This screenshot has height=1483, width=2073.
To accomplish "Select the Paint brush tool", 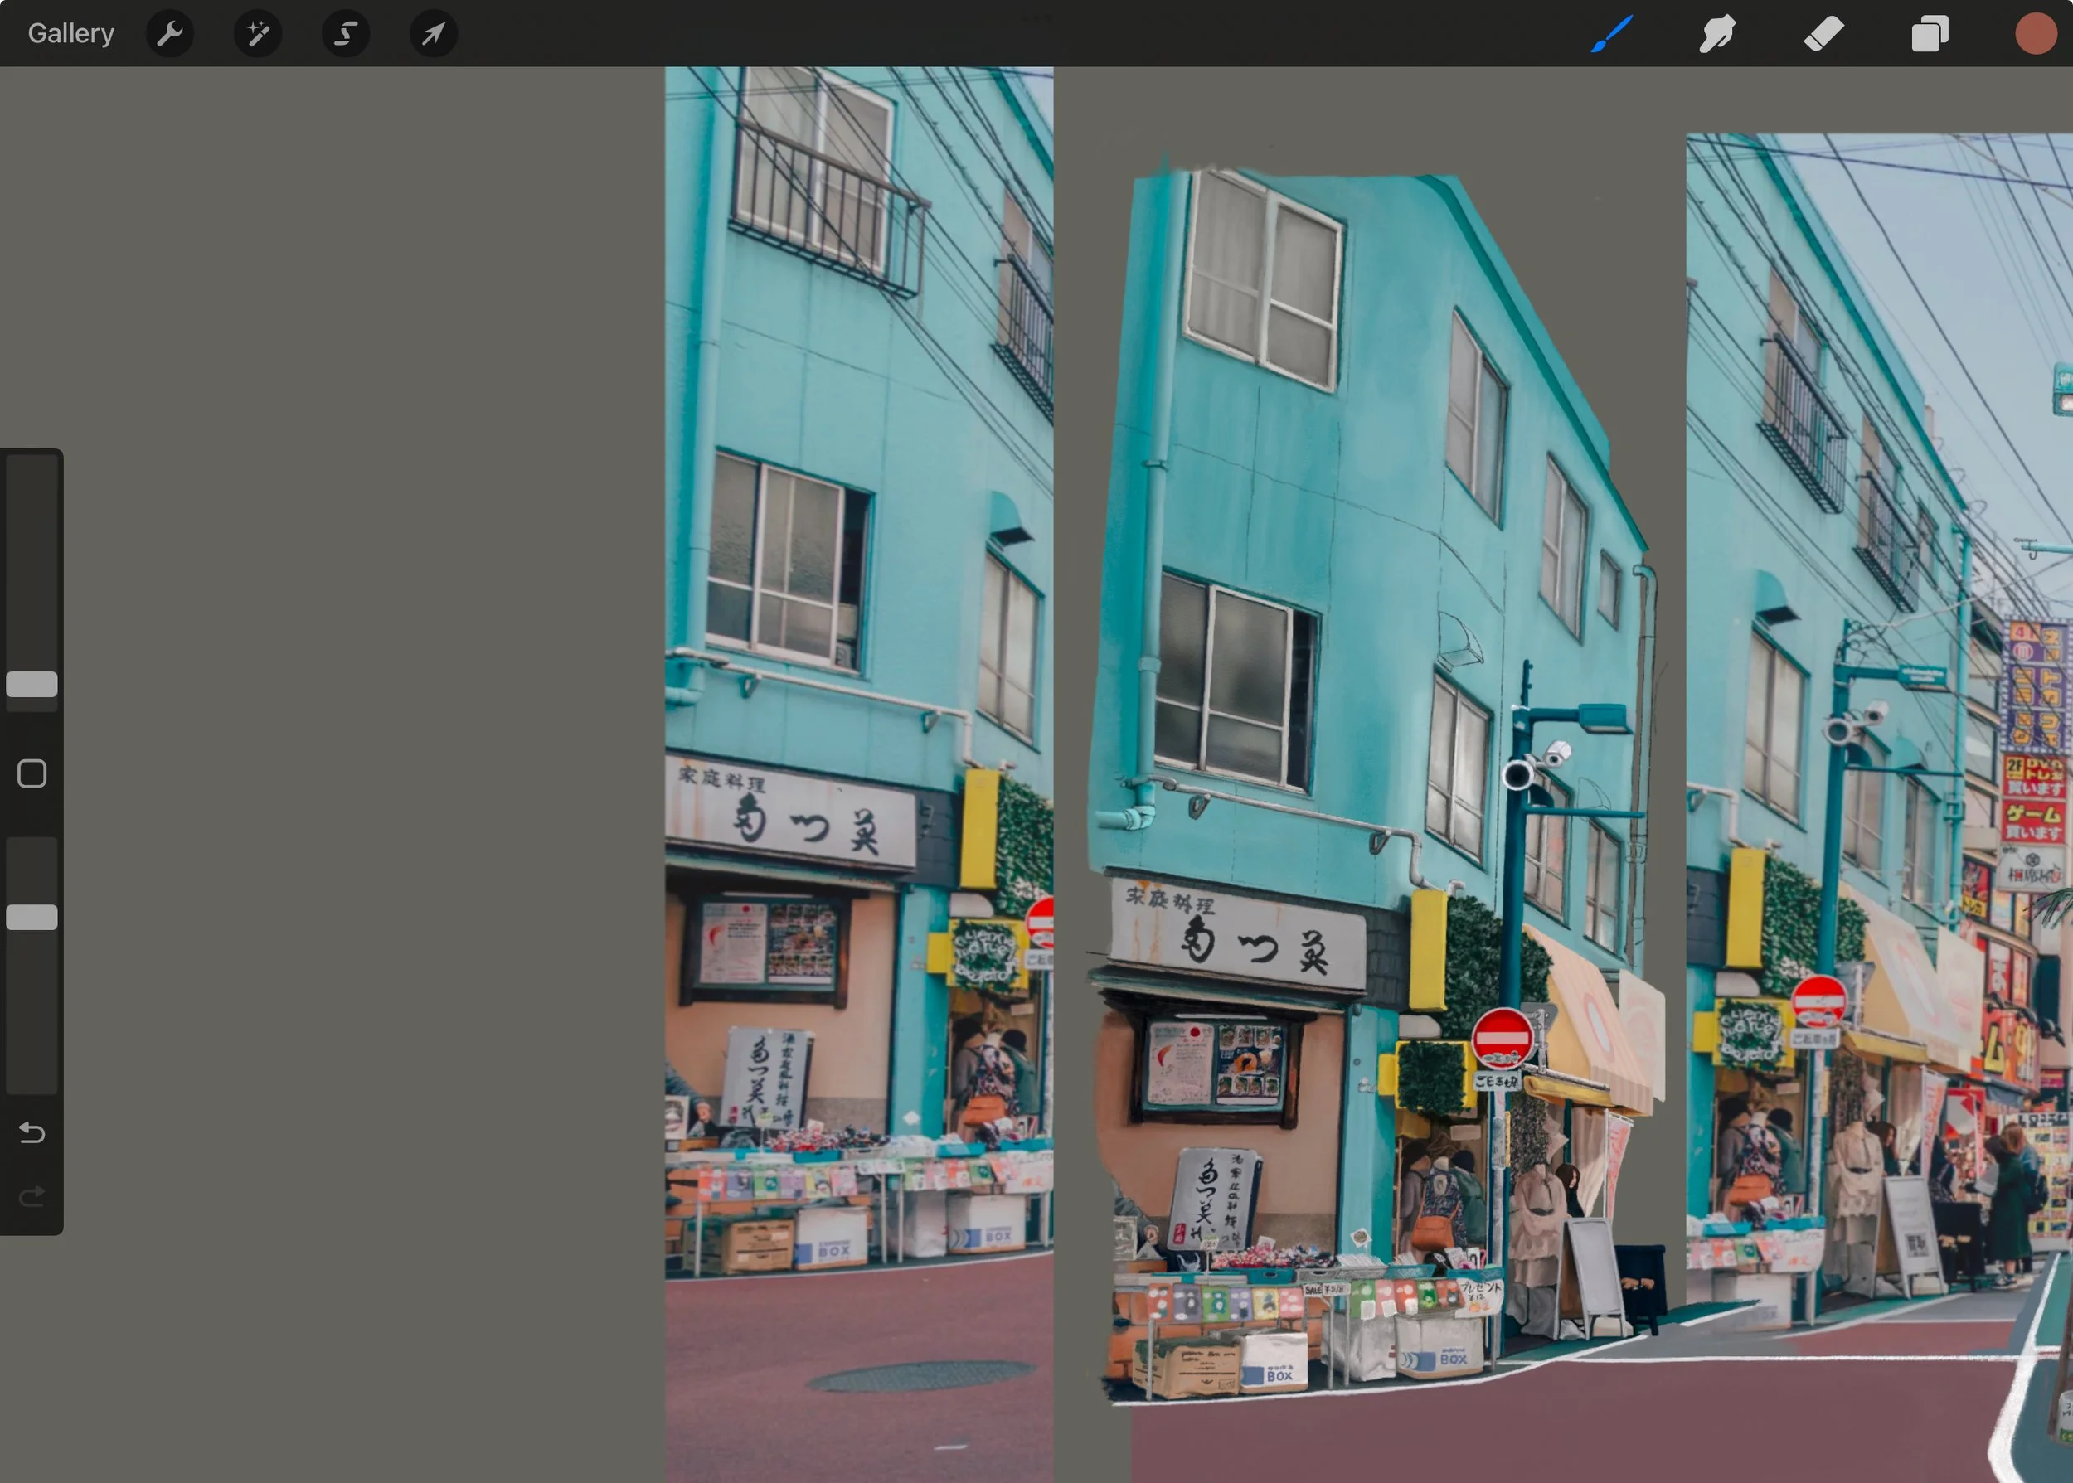I will pyautogui.click(x=1612, y=34).
